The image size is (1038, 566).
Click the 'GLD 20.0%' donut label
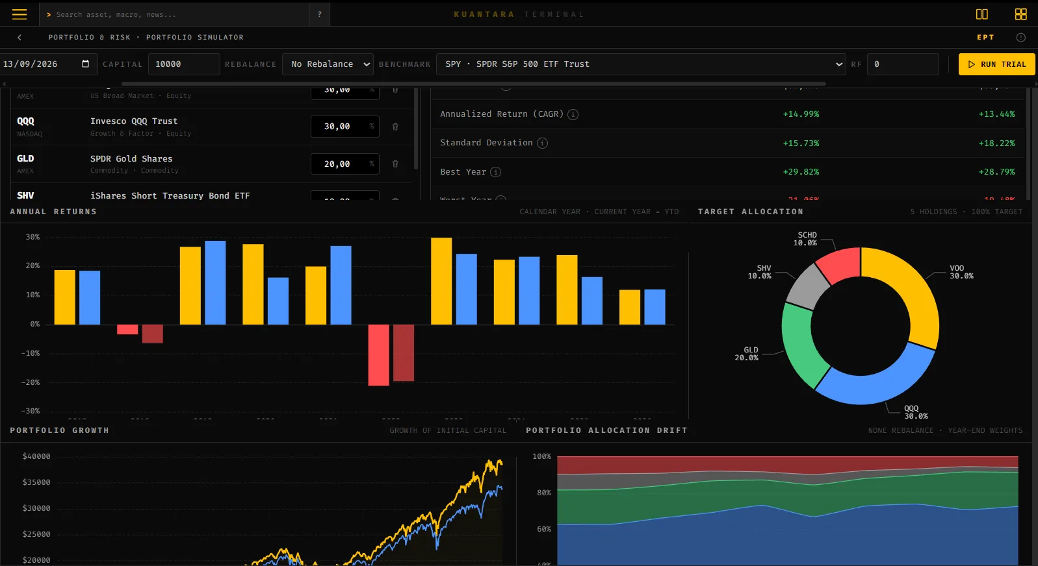click(747, 354)
